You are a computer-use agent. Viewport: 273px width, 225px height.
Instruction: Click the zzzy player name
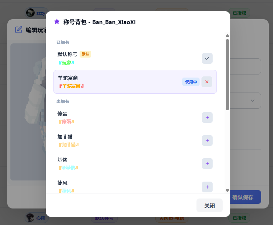coord(41,13)
